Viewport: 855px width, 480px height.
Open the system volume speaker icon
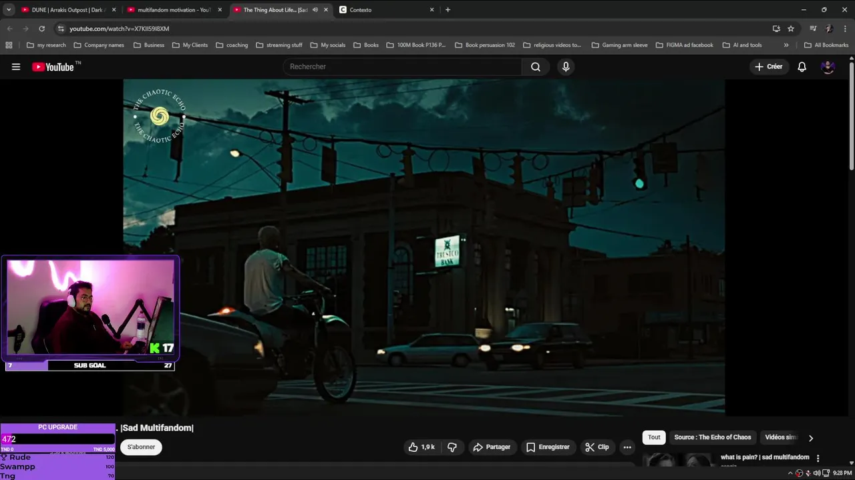(x=816, y=473)
